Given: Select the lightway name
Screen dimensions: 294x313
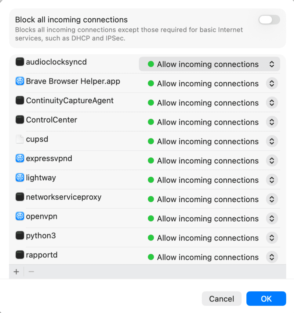Looking at the screenshot, I should click(41, 178).
